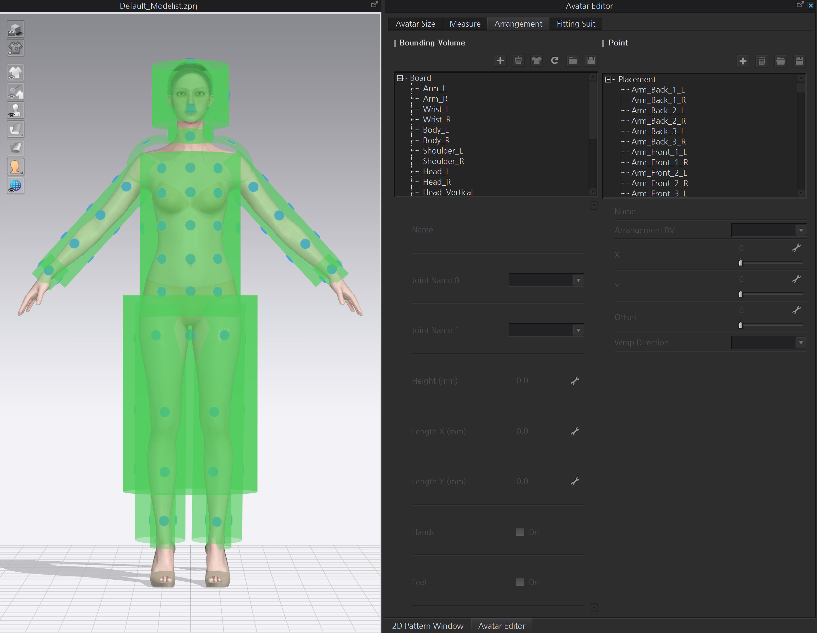Click the Show Avatar eye icon

tap(15, 110)
